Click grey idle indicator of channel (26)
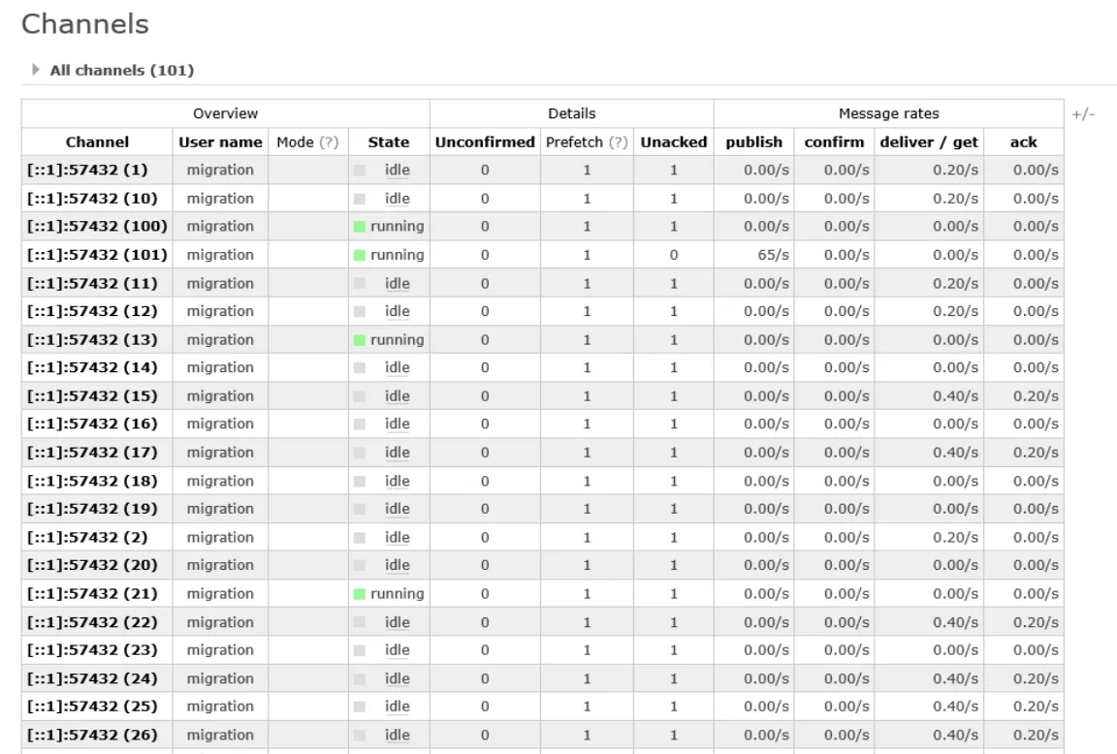Screen dimensions: 1117x754 point(359,735)
